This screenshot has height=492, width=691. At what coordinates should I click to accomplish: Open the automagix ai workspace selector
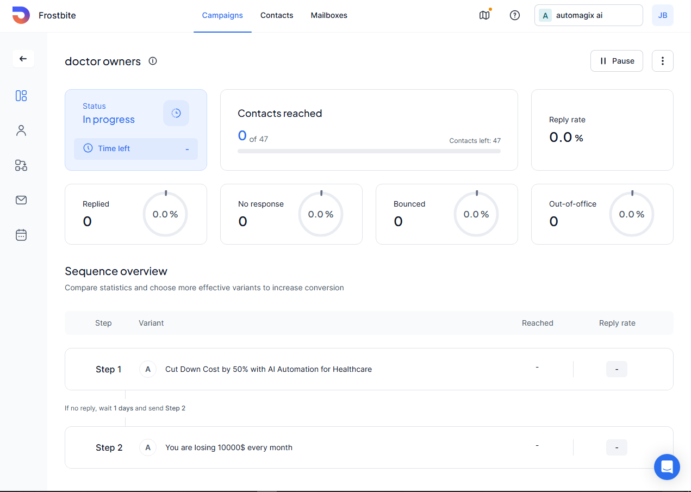click(588, 15)
